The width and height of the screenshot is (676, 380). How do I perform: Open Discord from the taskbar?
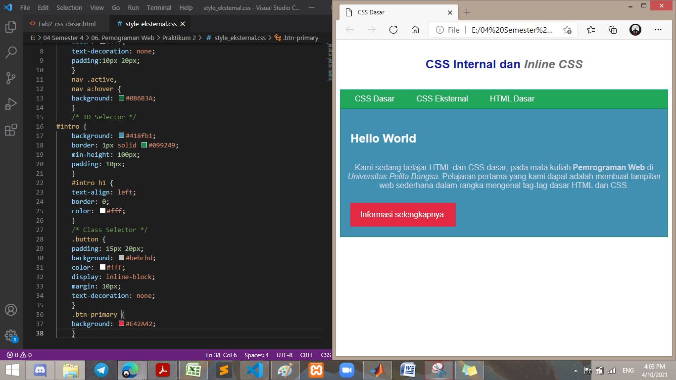[40, 370]
